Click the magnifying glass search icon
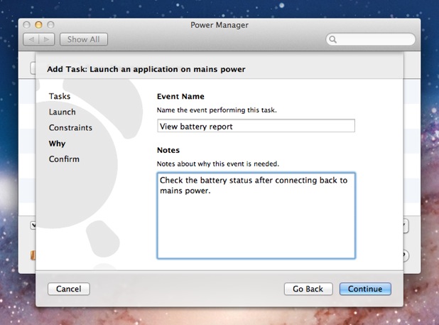 (332, 40)
